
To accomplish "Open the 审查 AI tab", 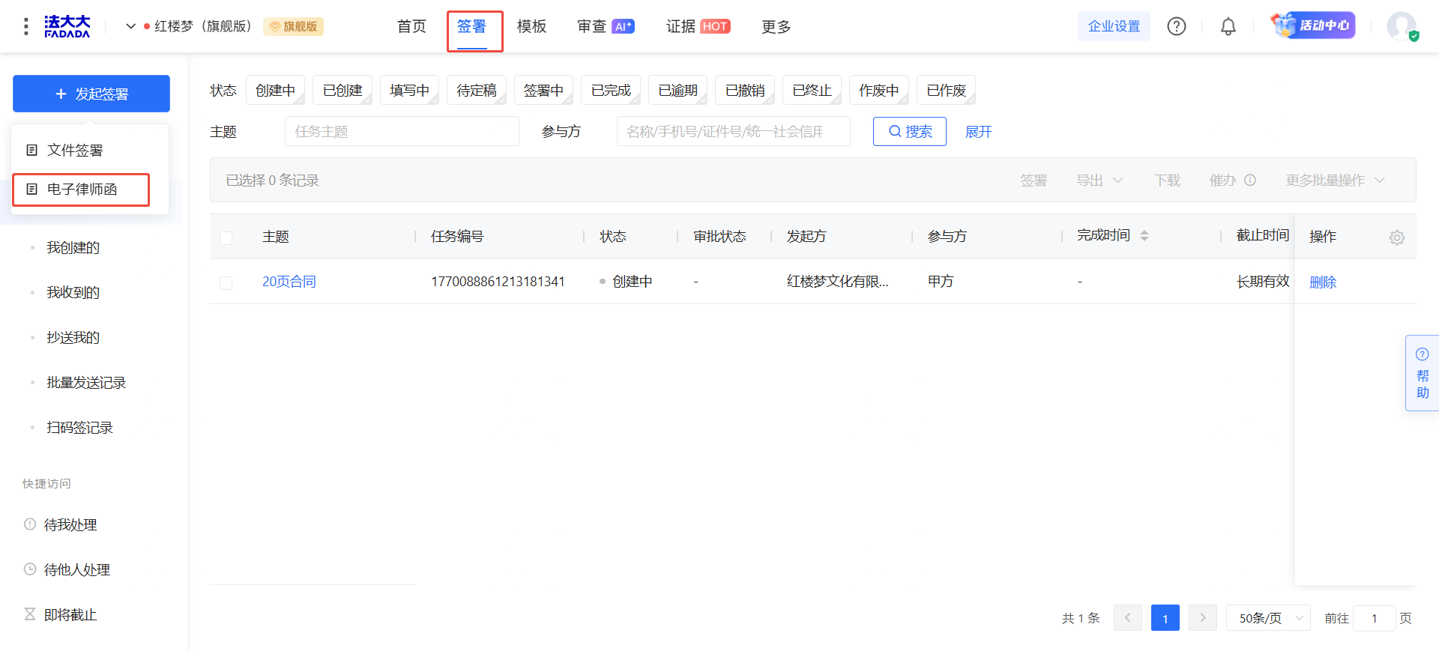I will click(x=606, y=27).
